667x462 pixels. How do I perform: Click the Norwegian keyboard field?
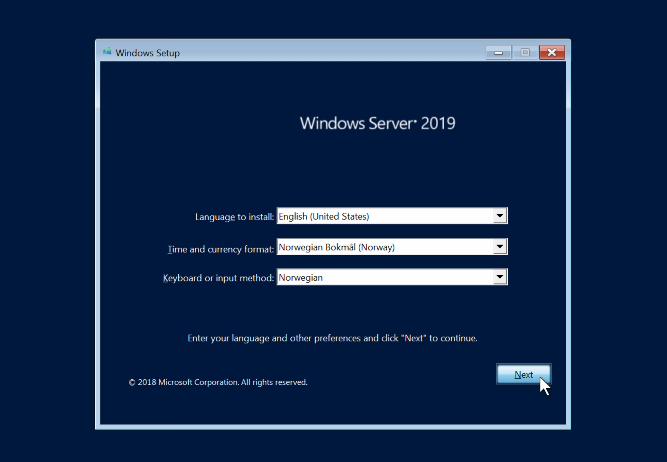[392, 277]
